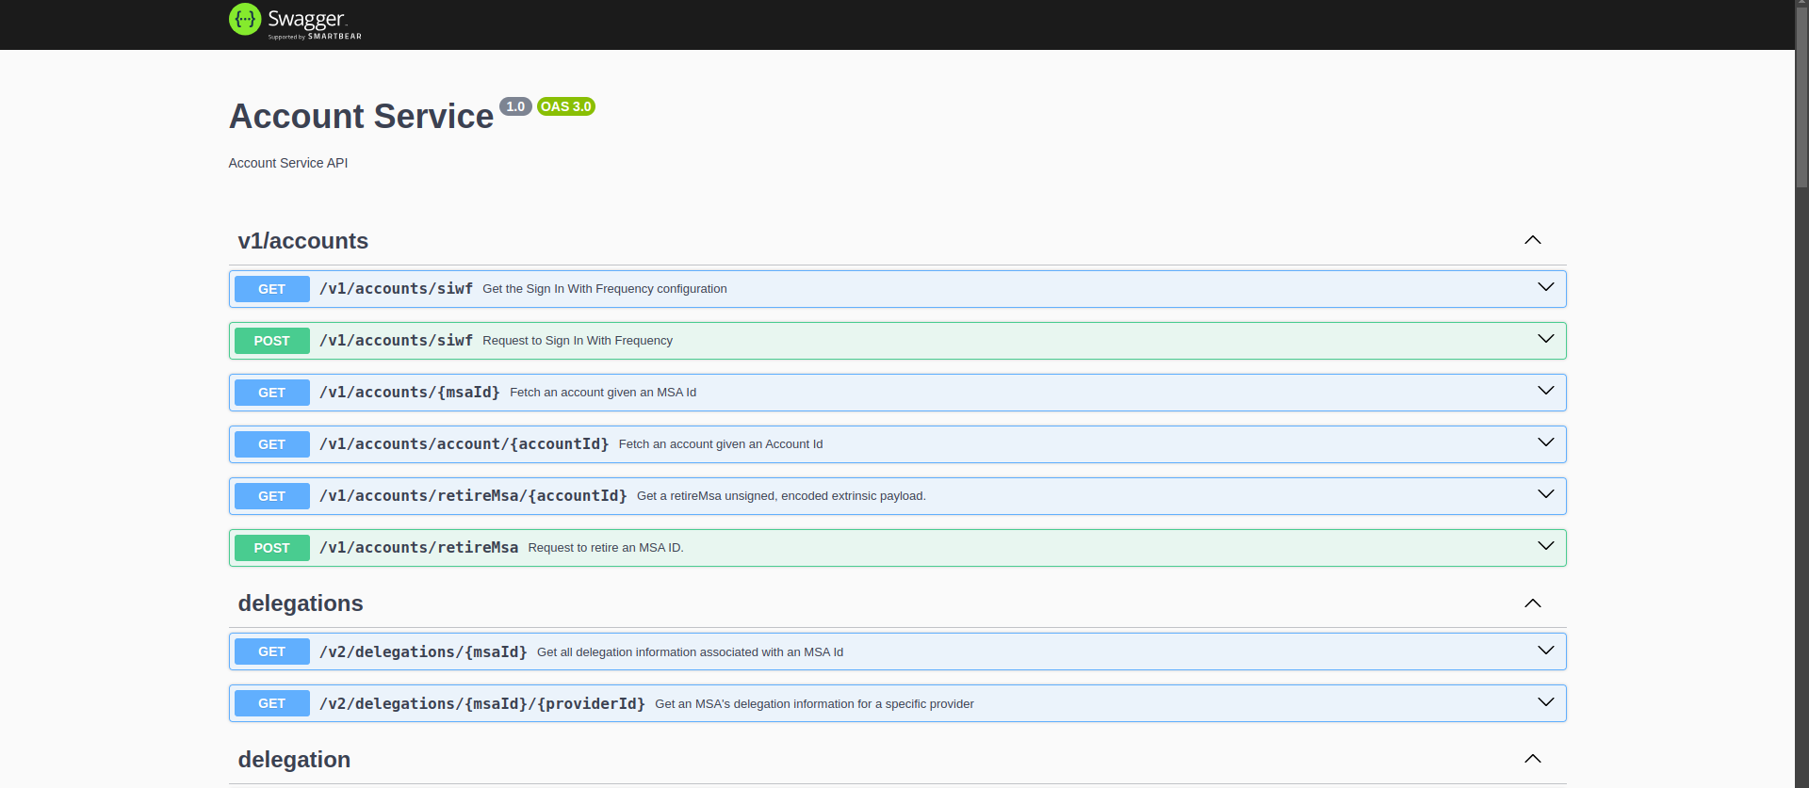
Task: Click POST badge for Sign In With Frequency
Action: pyautogui.click(x=272, y=341)
